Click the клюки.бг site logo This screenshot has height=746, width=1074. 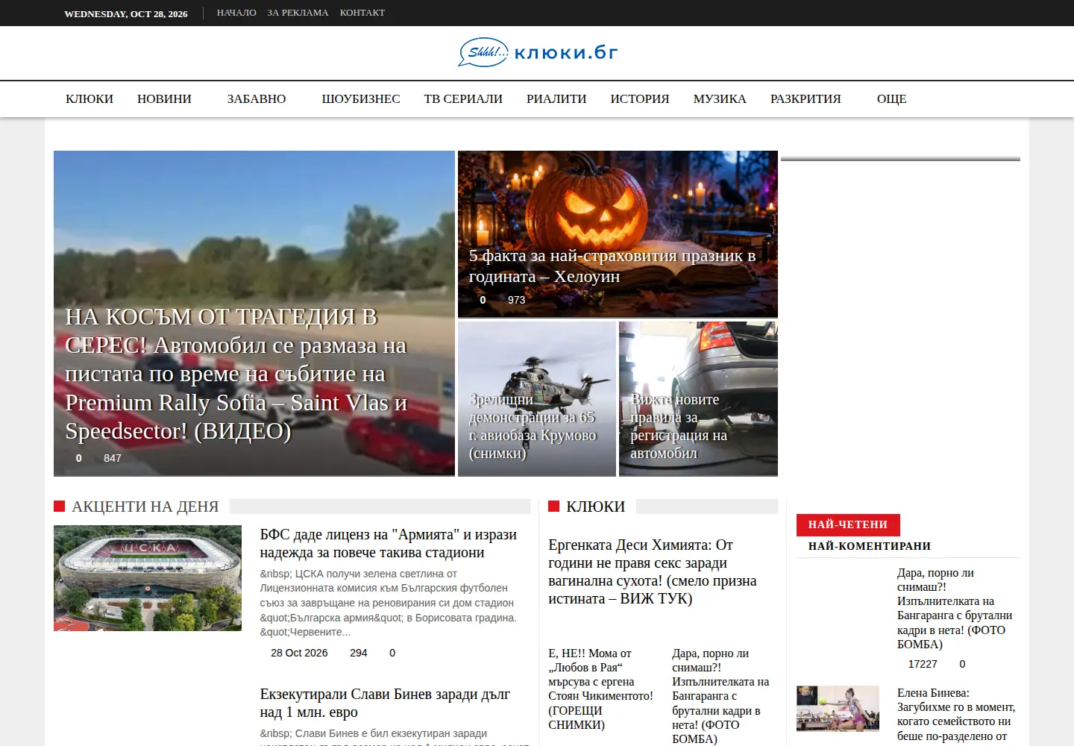pos(537,52)
